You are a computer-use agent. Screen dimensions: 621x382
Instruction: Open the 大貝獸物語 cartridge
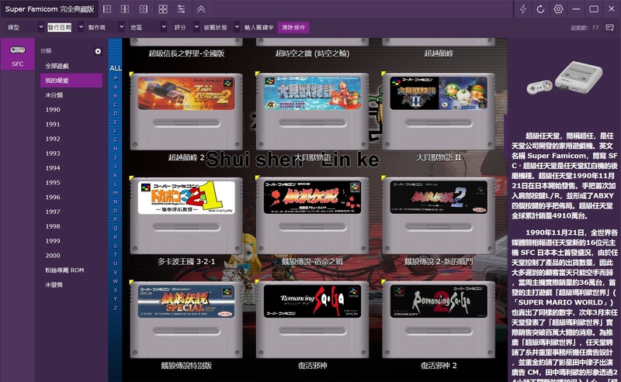[x=313, y=112]
